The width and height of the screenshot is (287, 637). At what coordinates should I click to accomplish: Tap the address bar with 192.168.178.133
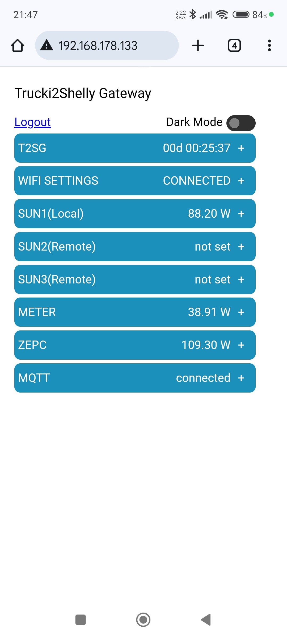tap(106, 45)
